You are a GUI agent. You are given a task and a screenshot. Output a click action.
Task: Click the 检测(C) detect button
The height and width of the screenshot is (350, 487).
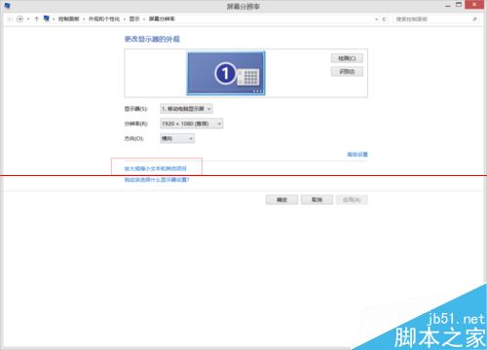point(347,58)
